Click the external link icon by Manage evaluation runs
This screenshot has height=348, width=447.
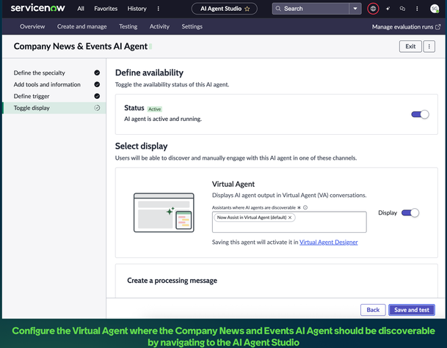tap(438, 27)
